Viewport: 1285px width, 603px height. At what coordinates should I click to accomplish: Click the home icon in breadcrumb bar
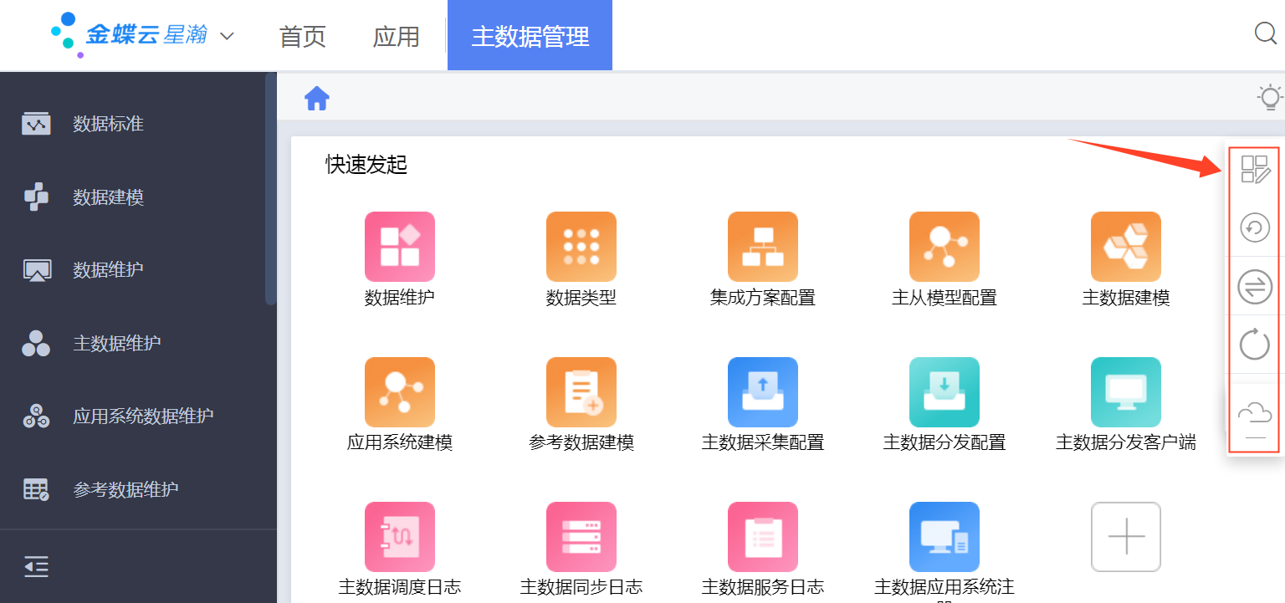pos(317,99)
